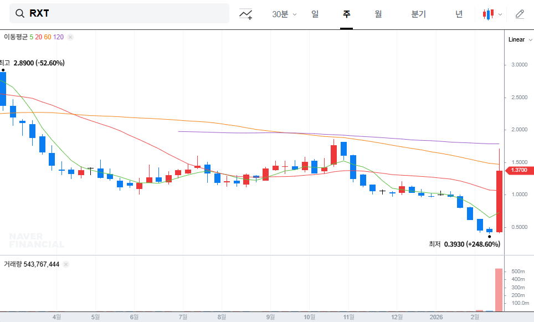Screen dimensions: 534x322
Task: Switch to the 일 (daily) tab
Action: point(315,14)
